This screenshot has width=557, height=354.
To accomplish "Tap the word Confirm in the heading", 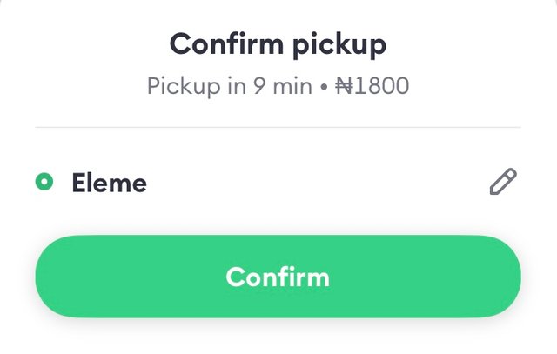I will [x=226, y=43].
